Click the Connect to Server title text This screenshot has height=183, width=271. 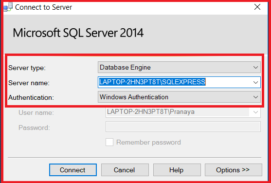pyautogui.click(x=43, y=7)
